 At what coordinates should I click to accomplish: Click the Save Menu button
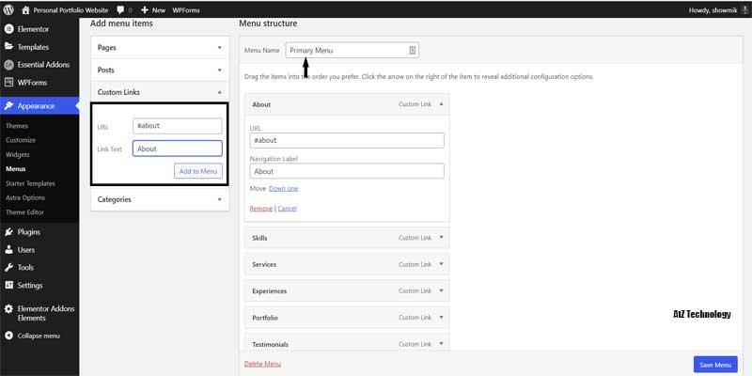(715, 365)
